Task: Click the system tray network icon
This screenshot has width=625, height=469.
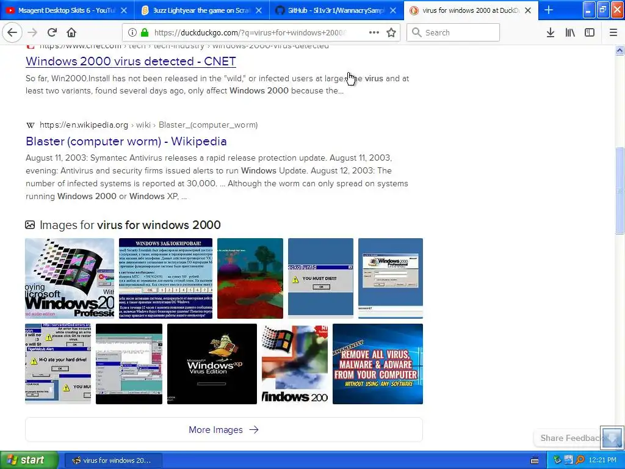Action: click(x=557, y=460)
